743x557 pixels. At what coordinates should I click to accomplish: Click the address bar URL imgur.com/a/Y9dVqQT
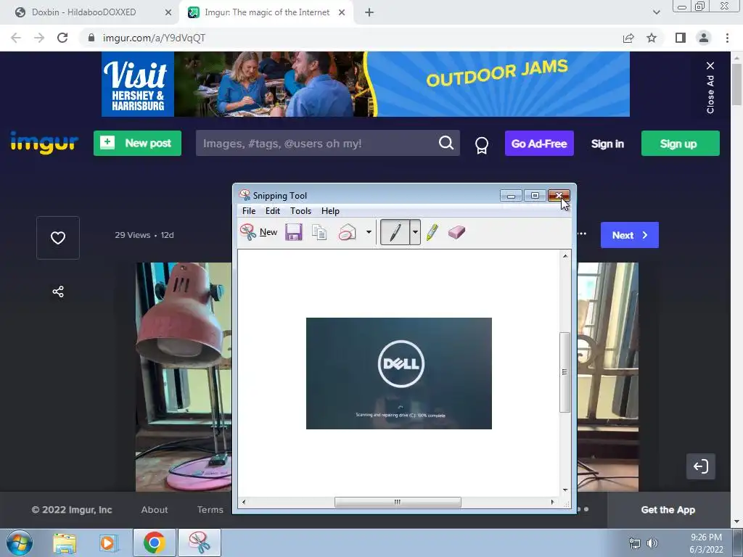pyautogui.click(x=154, y=38)
